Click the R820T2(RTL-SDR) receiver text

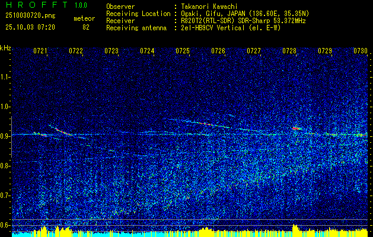tap(243, 21)
